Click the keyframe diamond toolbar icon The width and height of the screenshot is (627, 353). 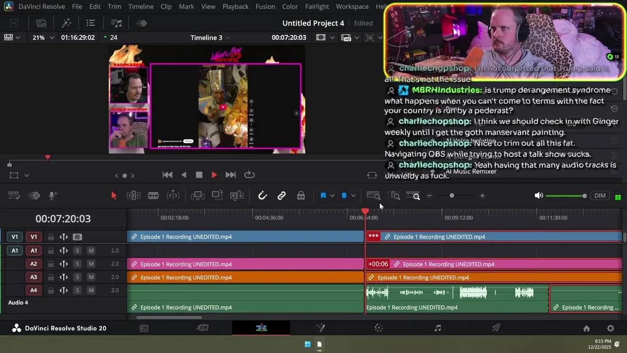[34, 196]
